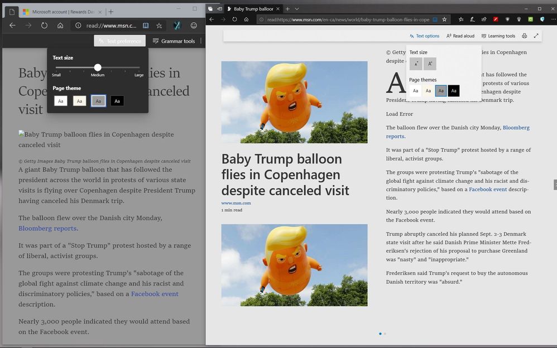Reload page in left browser window
The image size is (557, 348).
[x=44, y=26]
